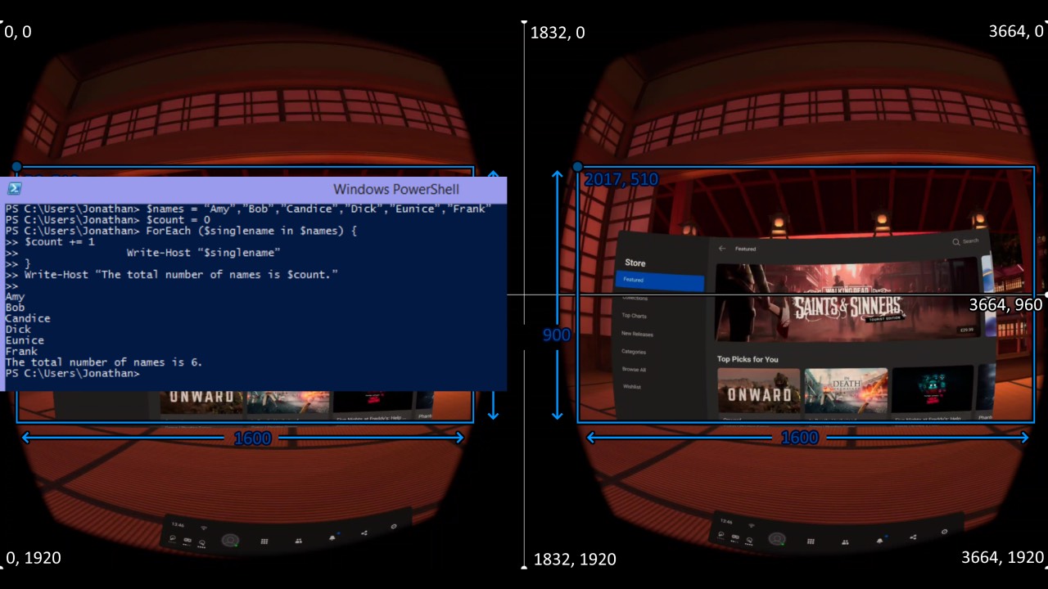
Task: Open the apps grid in left dock
Action: pyautogui.click(x=264, y=541)
